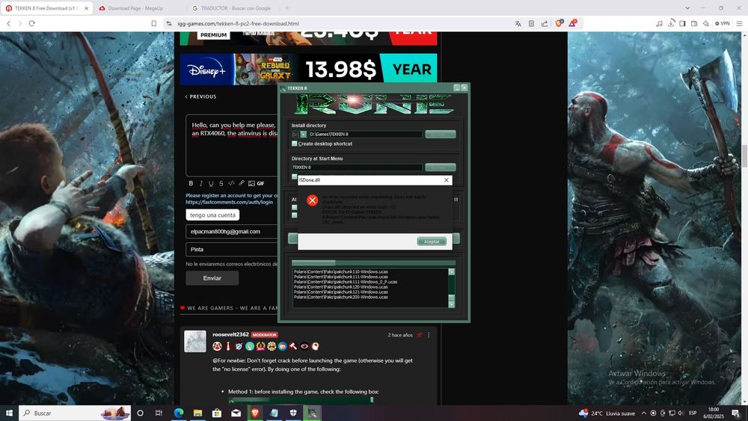Viewport: 748px width, 421px height.
Task: Switch to the Download Page - MegaUp tab
Action: [135, 8]
